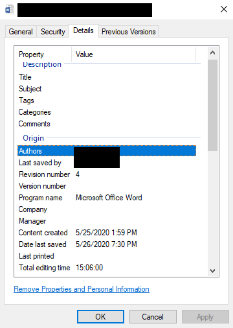Open the Security tab

click(53, 32)
